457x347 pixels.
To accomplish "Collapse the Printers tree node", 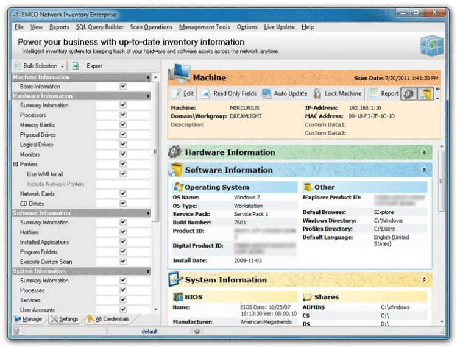I will (x=15, y=164).
